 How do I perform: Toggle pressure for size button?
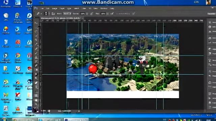click(x=134, y=13)
